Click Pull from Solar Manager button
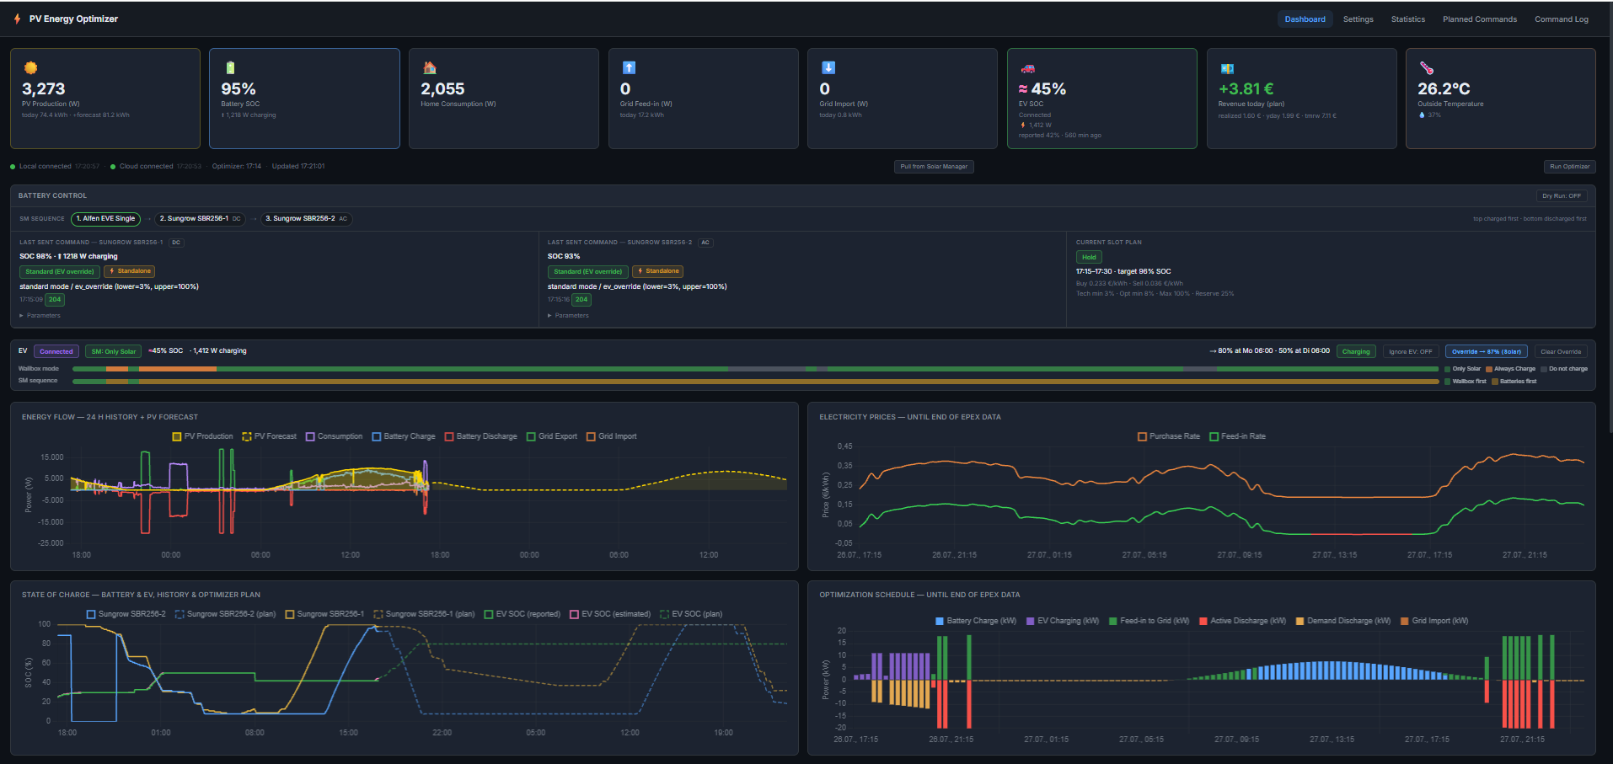 click(x=934, y=166)
